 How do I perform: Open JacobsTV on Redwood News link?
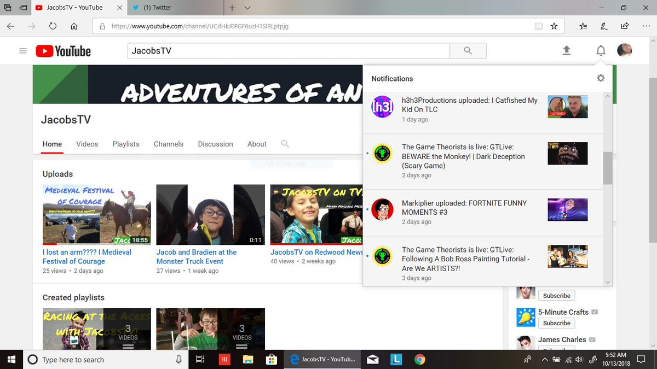316,252
